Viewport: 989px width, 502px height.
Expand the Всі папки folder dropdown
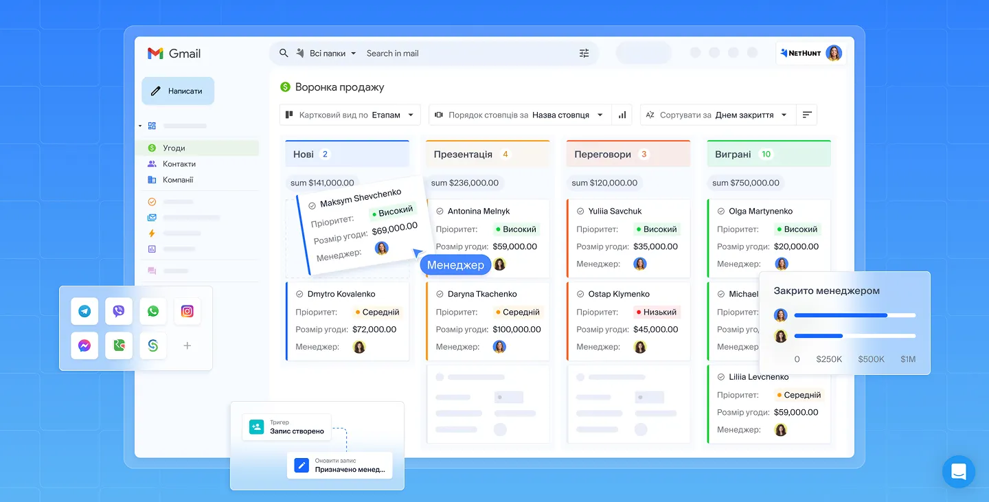pyautogui.click(x=332, y=54)
